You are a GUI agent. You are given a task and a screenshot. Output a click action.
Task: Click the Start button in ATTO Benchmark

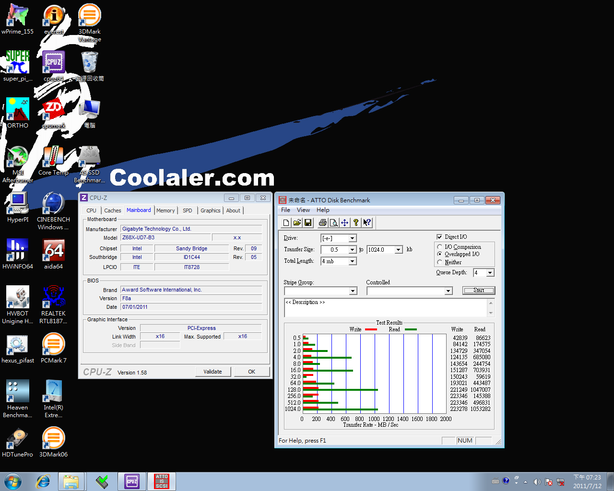click(479, 291)
